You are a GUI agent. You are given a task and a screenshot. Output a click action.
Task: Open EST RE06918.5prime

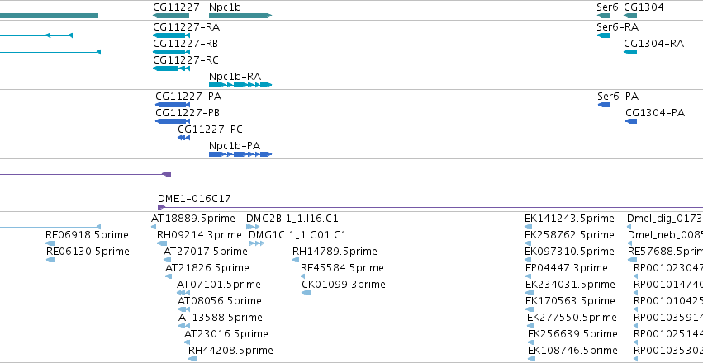pos(50,243)
